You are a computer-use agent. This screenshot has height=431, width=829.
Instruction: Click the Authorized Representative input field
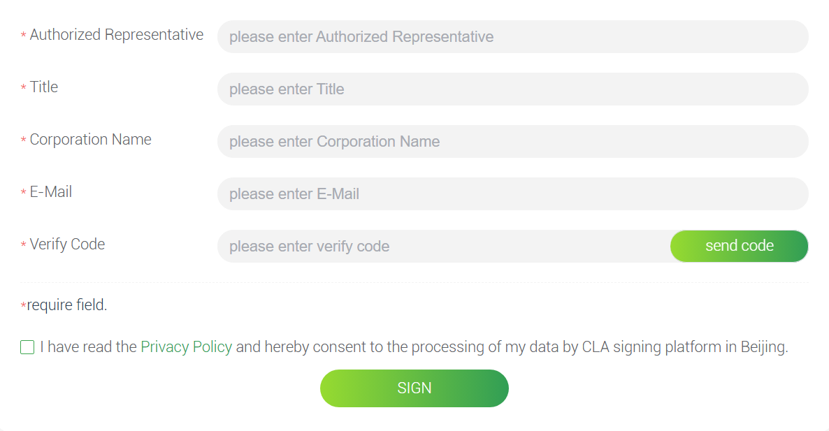point(512,37)
